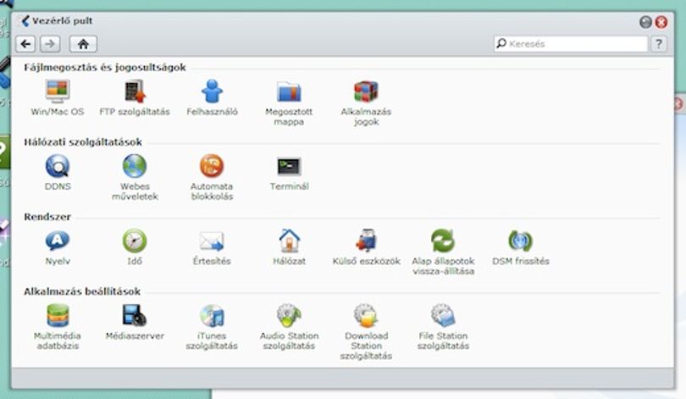The height and width of the screenshot is (399, 686).
Task: Open DSM frissítés update icon
Action: tap(520, 241)
